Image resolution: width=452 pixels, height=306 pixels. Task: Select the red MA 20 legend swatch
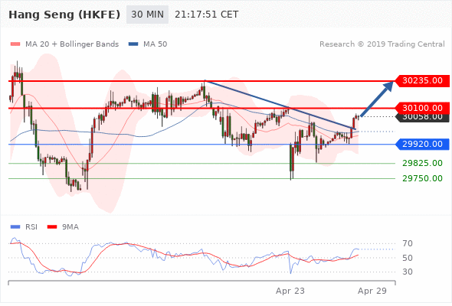15,44
